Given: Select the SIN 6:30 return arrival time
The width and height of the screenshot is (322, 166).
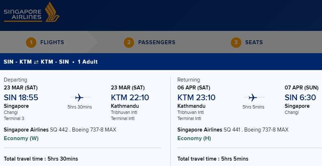Looking at the screenshot, I should pos(300,97).
